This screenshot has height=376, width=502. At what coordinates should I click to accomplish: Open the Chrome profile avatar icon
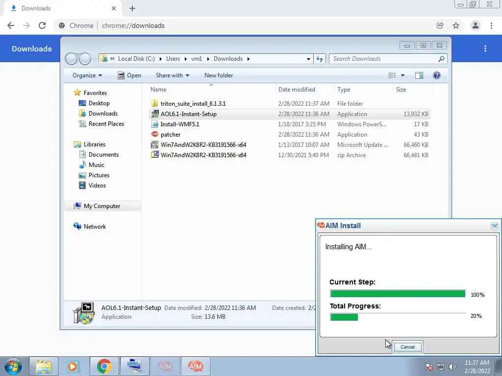pos(476,25)
